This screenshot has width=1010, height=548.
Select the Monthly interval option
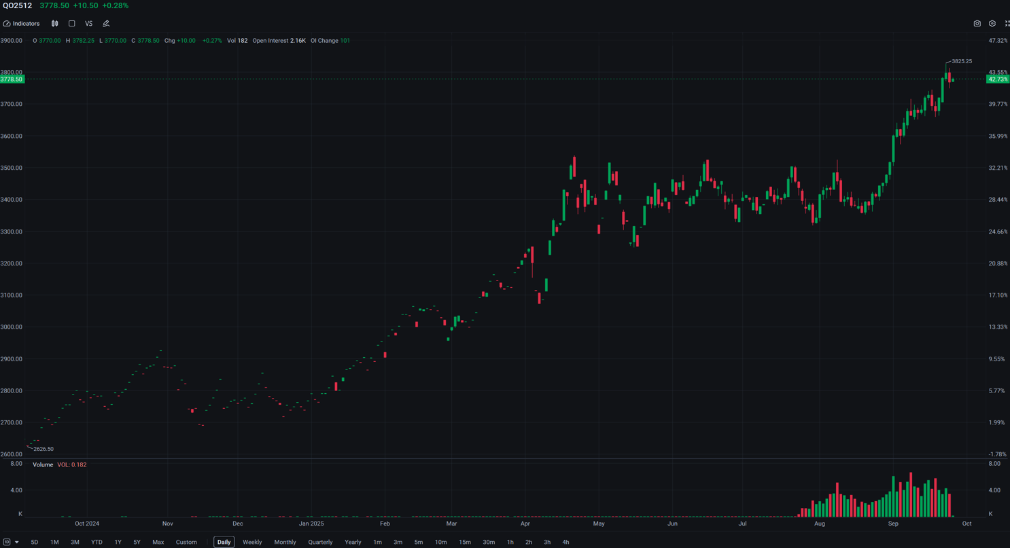pyautogui.click(x=285, y=542)
